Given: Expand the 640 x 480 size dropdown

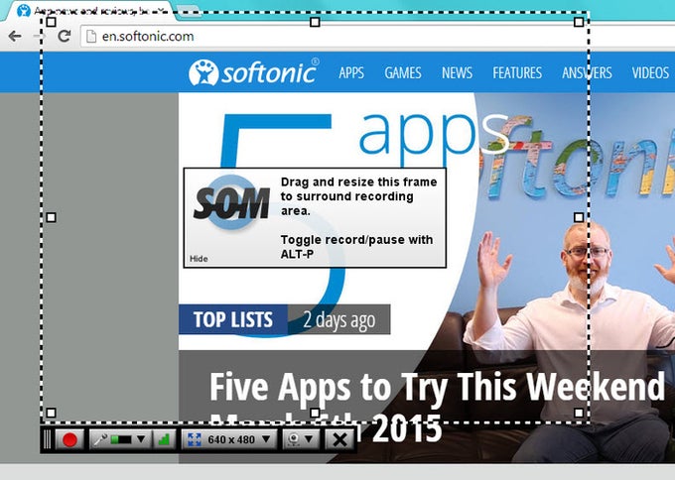Looking at the screenshot, I should pyautogui.click(x=266, y=439).
